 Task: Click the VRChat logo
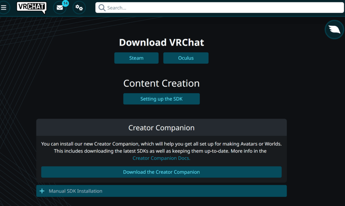32,7
